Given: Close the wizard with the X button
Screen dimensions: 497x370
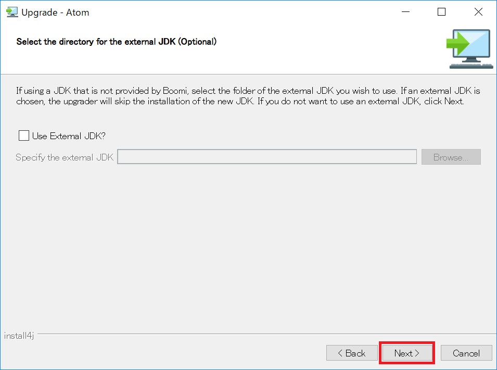Looking at the screenshot, I should tap(478, 11).
